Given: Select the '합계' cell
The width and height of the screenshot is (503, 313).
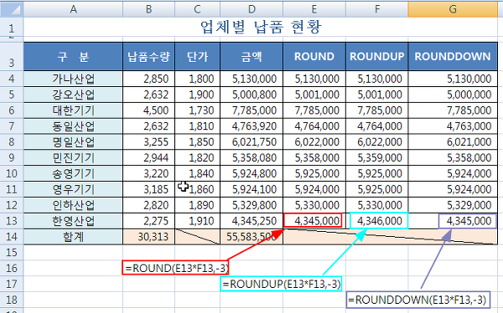Looking at the screenshot, I should pyautogui.click(x=73, y=237).
